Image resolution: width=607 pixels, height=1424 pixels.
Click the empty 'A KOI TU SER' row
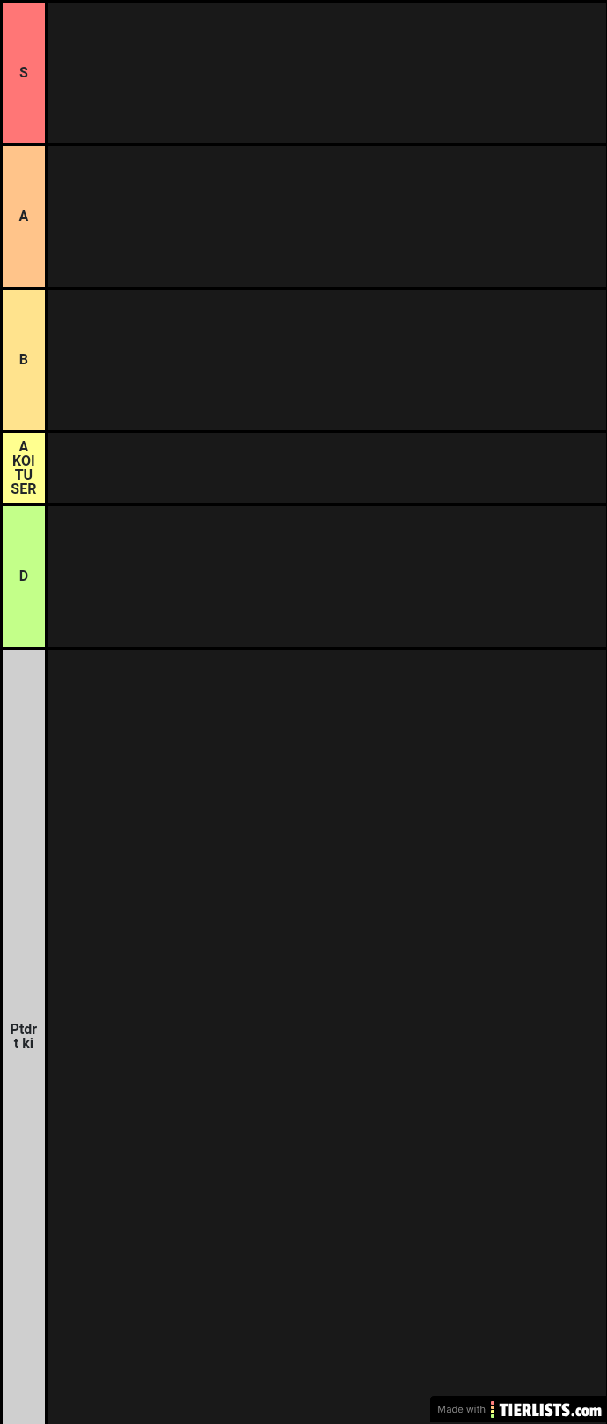click(x=325, y=468)
